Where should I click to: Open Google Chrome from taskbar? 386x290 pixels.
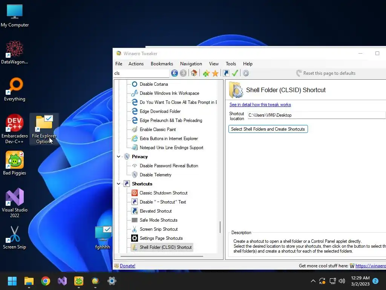46,281
